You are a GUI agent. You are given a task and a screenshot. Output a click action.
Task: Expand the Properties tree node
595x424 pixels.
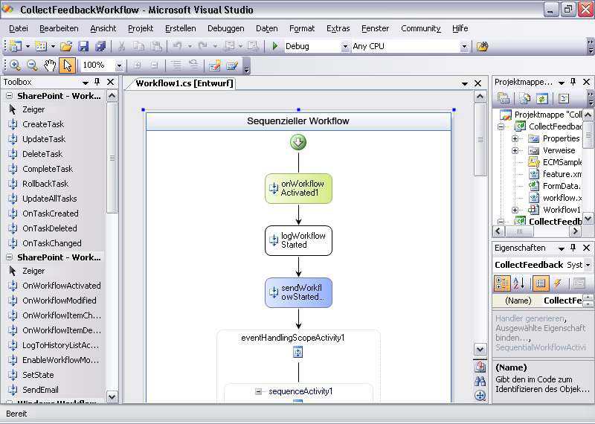515,138
